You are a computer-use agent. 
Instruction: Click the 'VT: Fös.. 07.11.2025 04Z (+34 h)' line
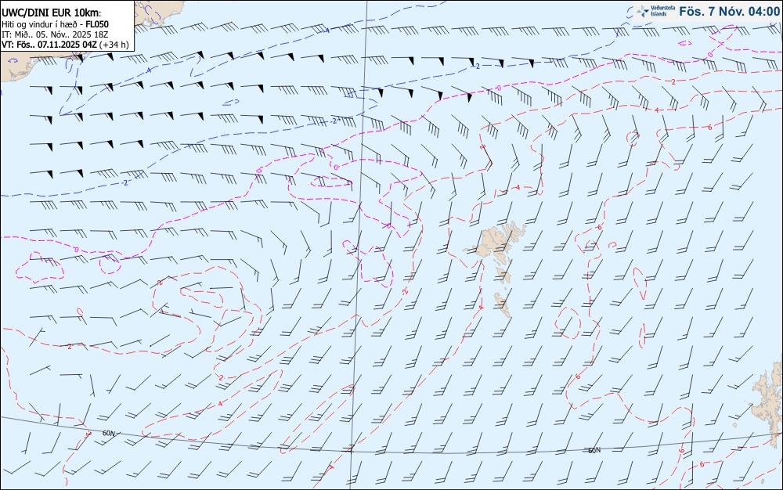tap(65, 45)
